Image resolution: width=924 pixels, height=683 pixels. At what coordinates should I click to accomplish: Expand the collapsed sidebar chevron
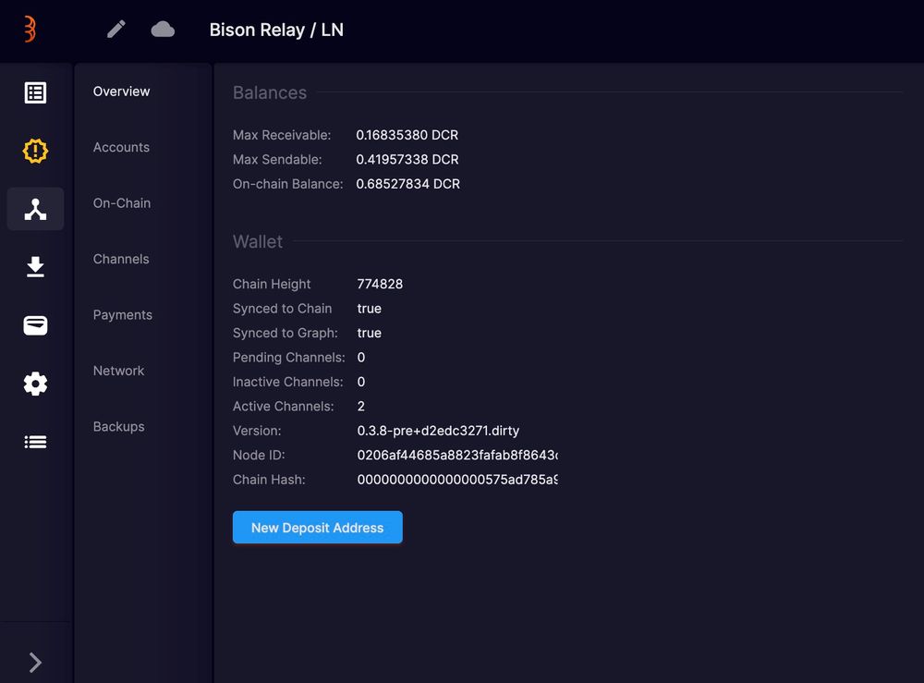35,662
